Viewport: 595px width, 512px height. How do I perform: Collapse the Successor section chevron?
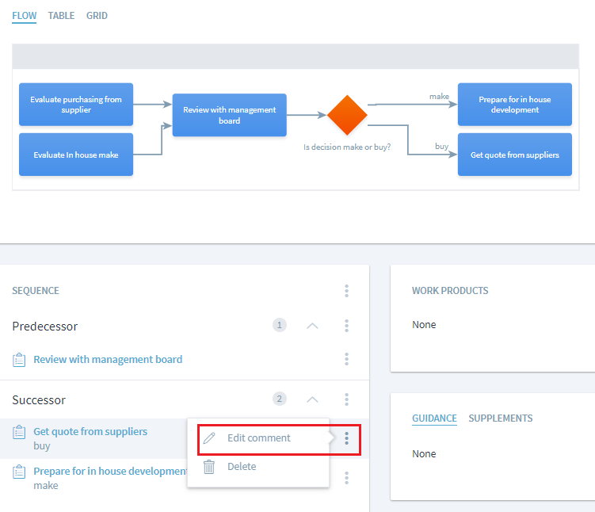click(312, 399)
